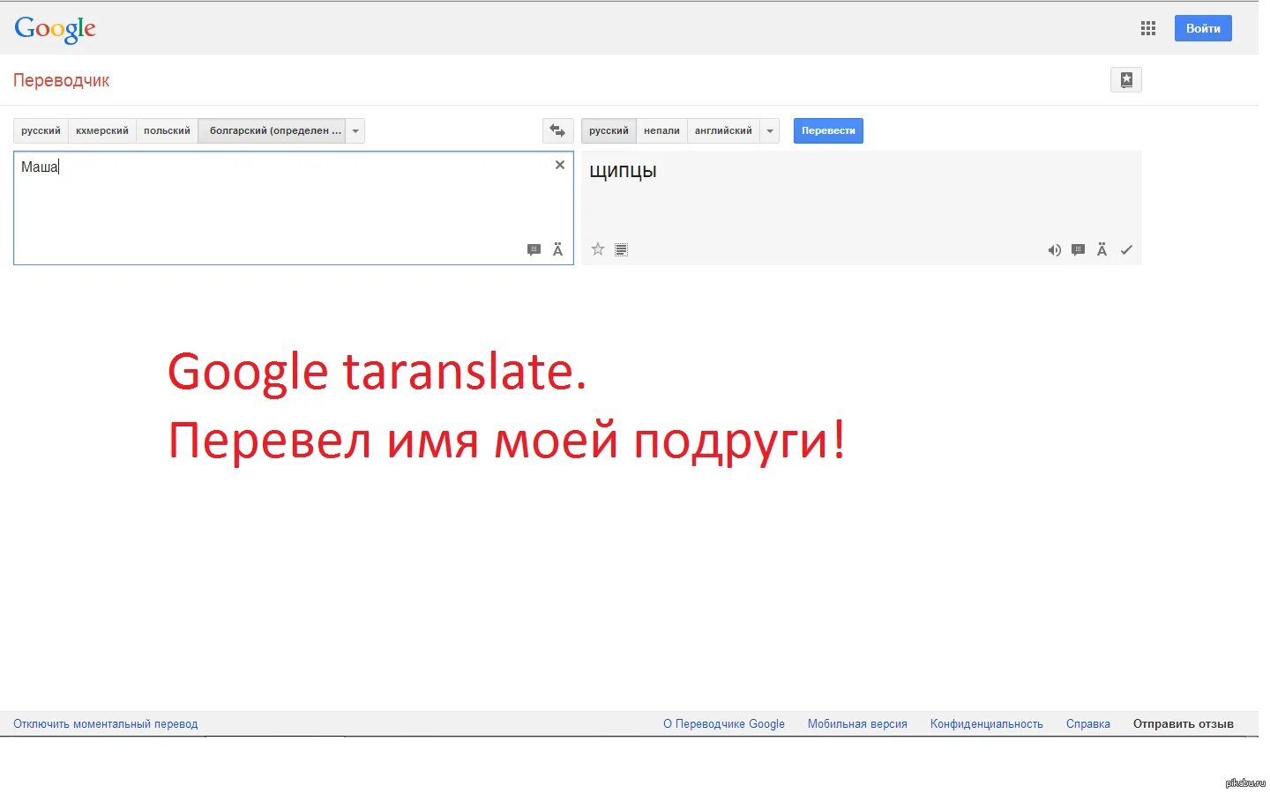Screen dimensions: 1270x793
Task: Clear the source text with the X
Action: point(559,165)
